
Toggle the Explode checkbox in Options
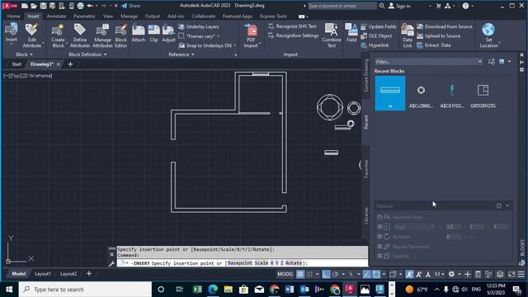pos(379,256)
